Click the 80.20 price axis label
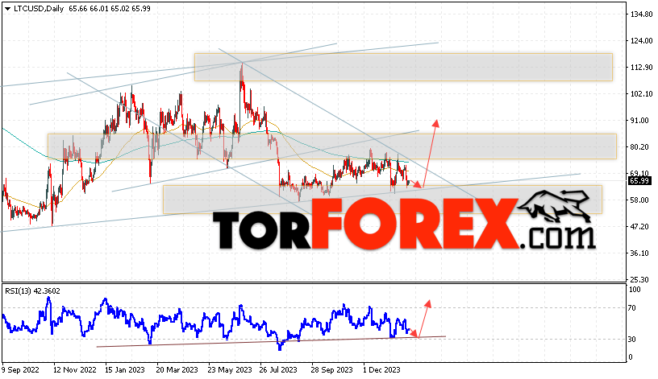658x379 pixels. coord(640,147)
